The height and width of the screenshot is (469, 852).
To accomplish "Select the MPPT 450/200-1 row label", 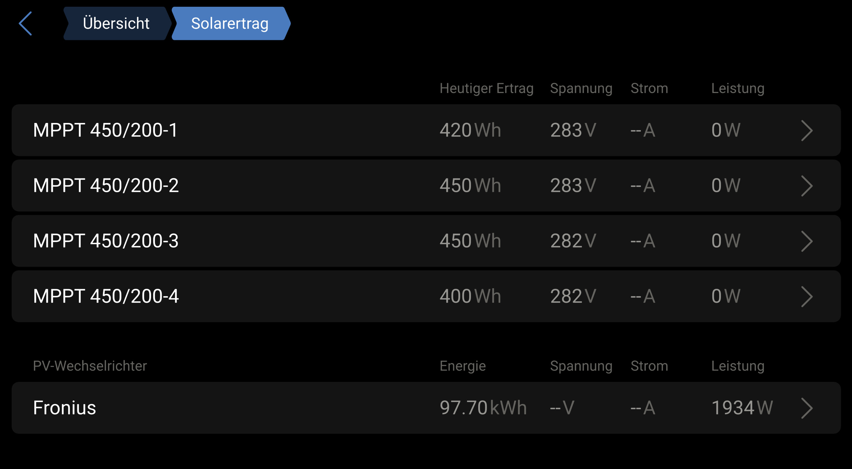I will pos(106,130).
